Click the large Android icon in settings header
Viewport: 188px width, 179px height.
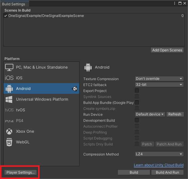point(88,67)
